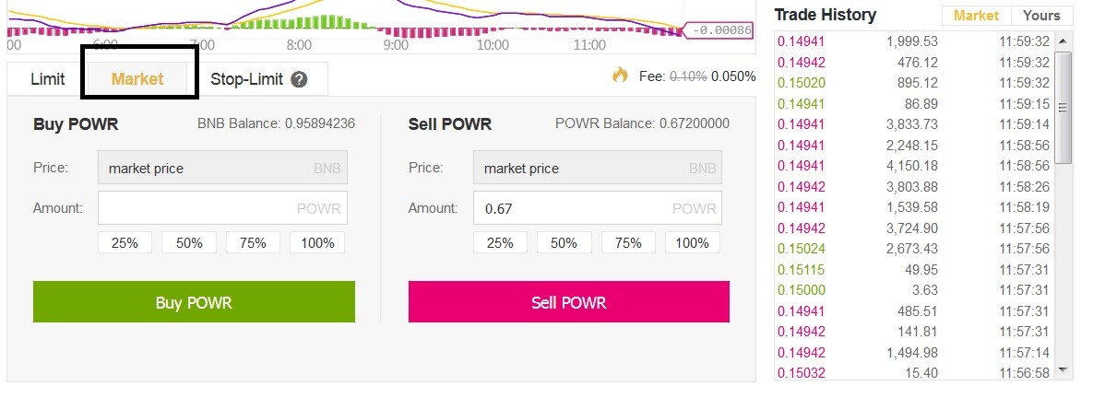1093x398 pixels.
Task: Click the pink Sell POWR button
Action: [x=569, y=302]
